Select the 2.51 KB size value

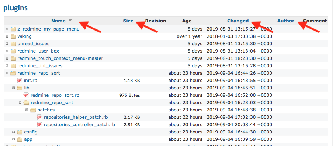132,125
